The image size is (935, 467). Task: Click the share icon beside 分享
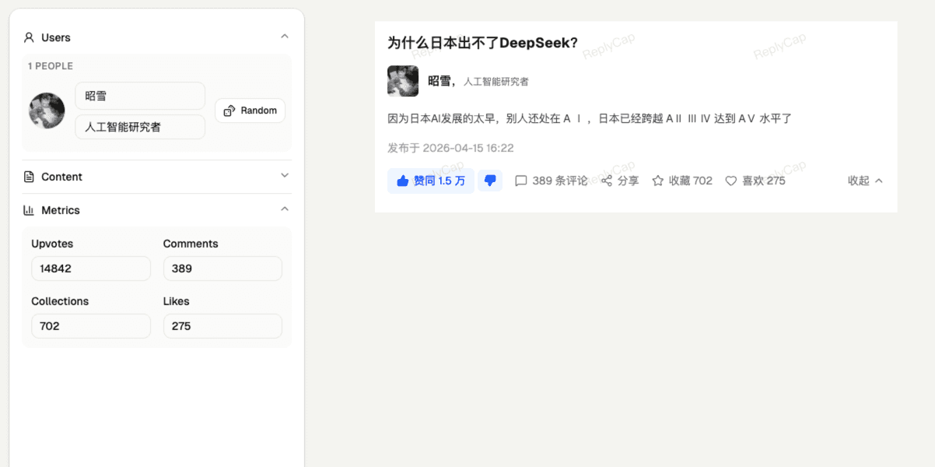click(x=607, y=181)
